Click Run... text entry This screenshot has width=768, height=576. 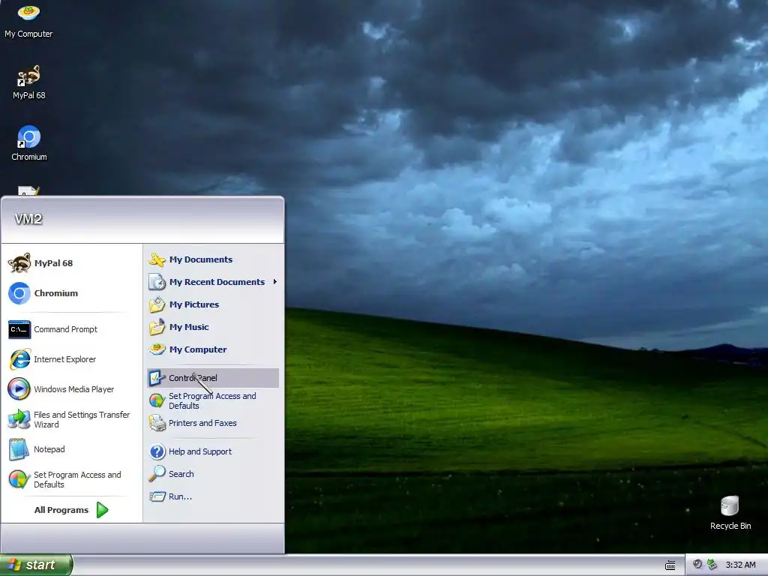pos(180,496)
